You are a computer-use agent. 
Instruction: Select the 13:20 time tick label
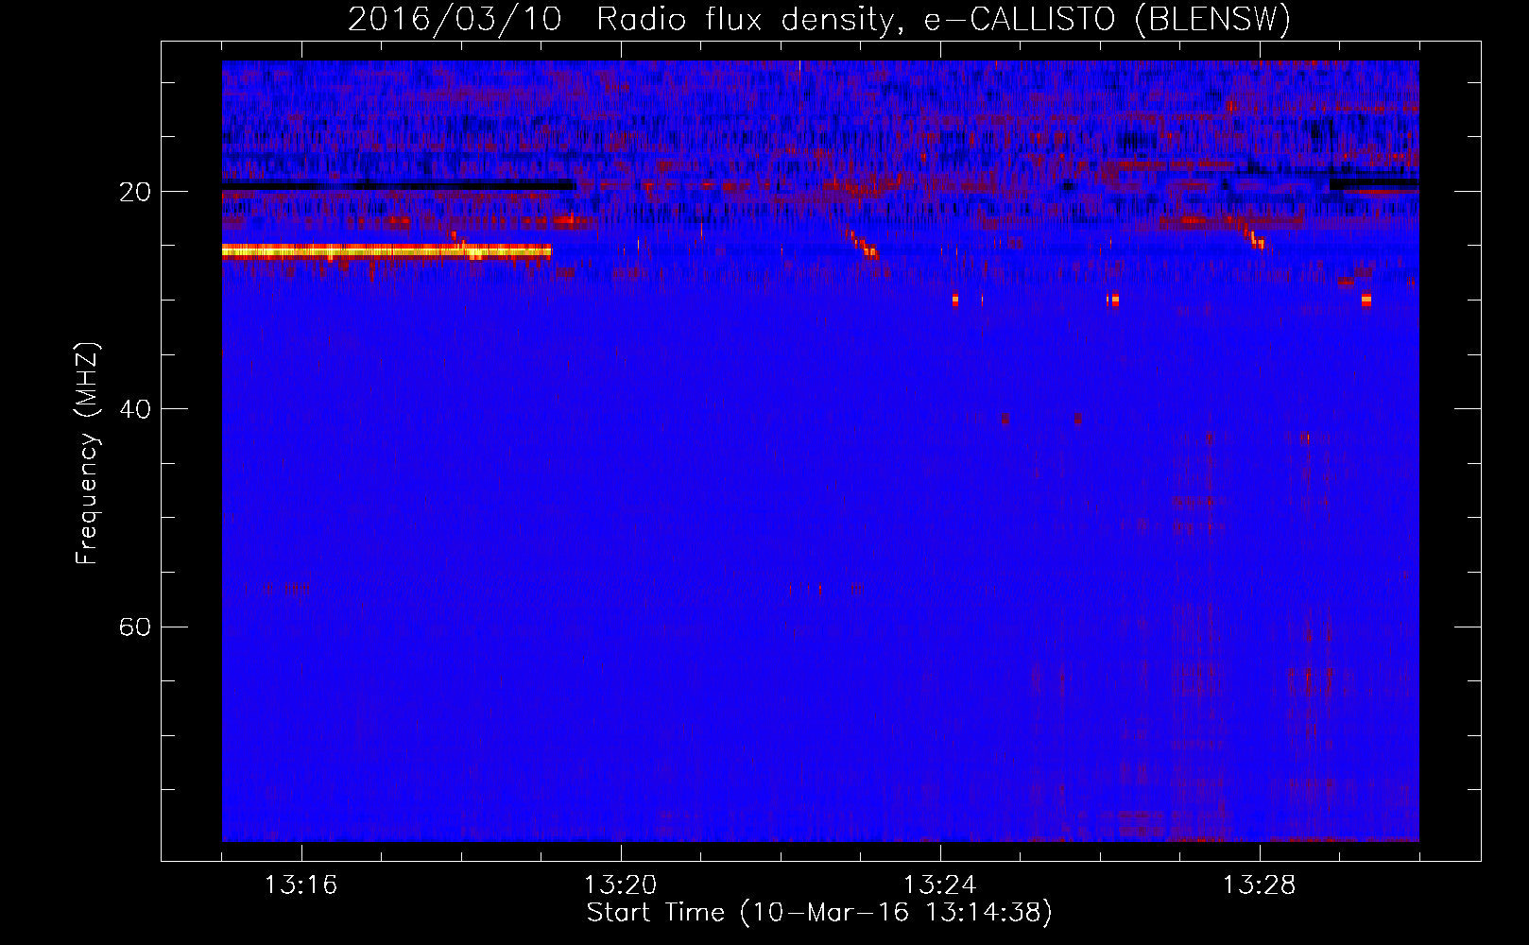[x=620, y=885]
